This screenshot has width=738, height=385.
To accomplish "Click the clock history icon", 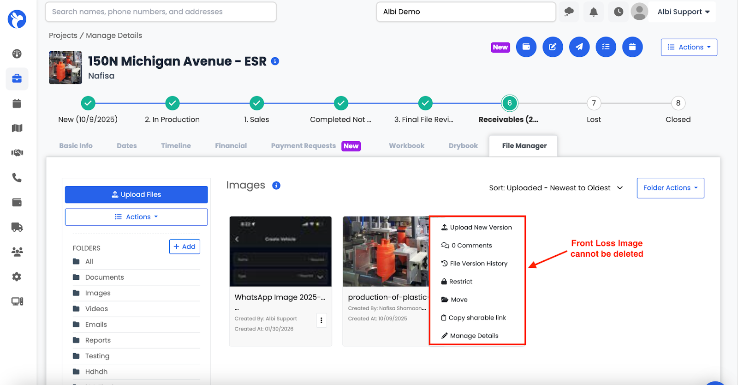I will [619, 12].
